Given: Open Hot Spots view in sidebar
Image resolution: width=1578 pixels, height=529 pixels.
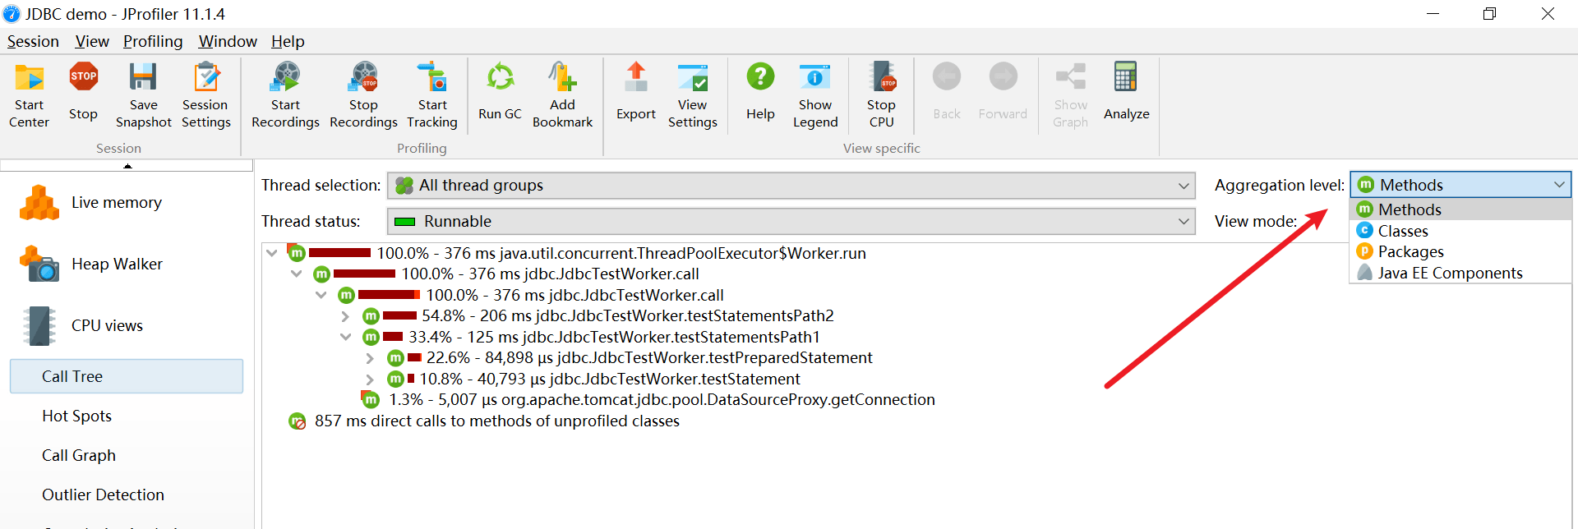Looking at the screenshot, I should (76, 416).
